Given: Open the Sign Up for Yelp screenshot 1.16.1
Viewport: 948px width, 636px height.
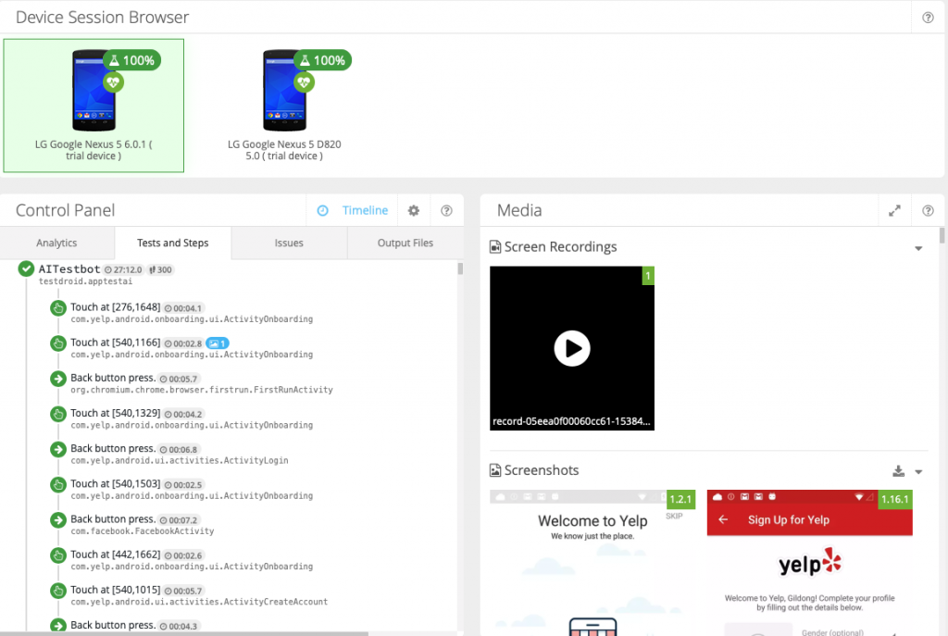Looking at the screenshot, I should [x=809, y=563].
